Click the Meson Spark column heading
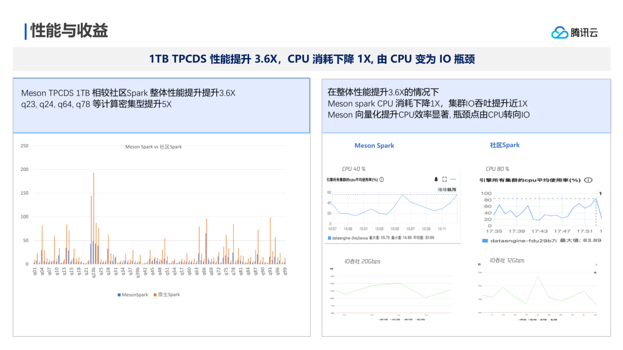The width and height of the screenshot is (623, 350). point(374,146)
